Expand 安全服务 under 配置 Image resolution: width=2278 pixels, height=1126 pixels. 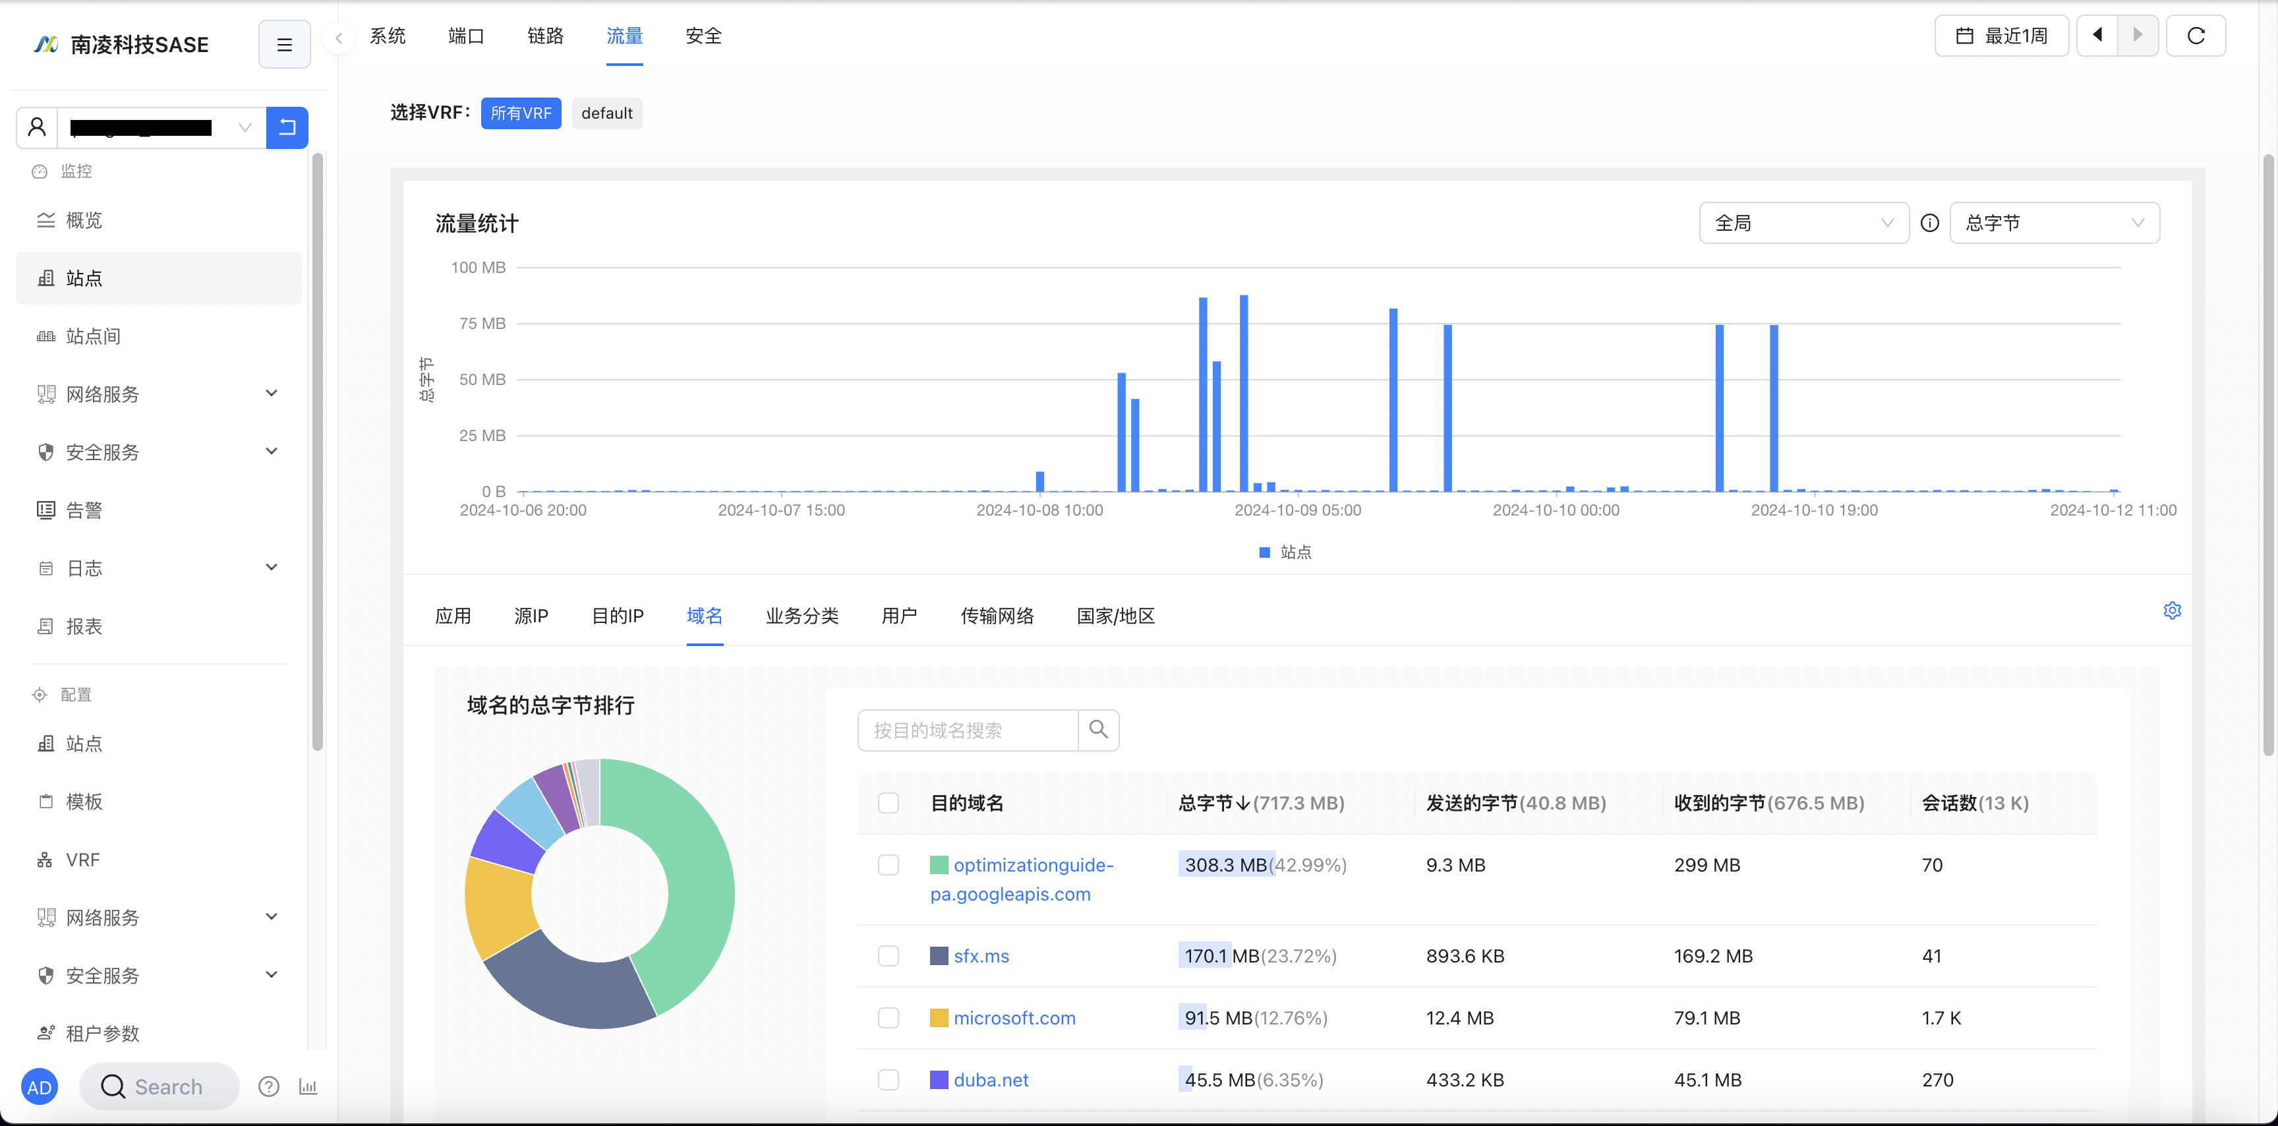coord(159,976)
